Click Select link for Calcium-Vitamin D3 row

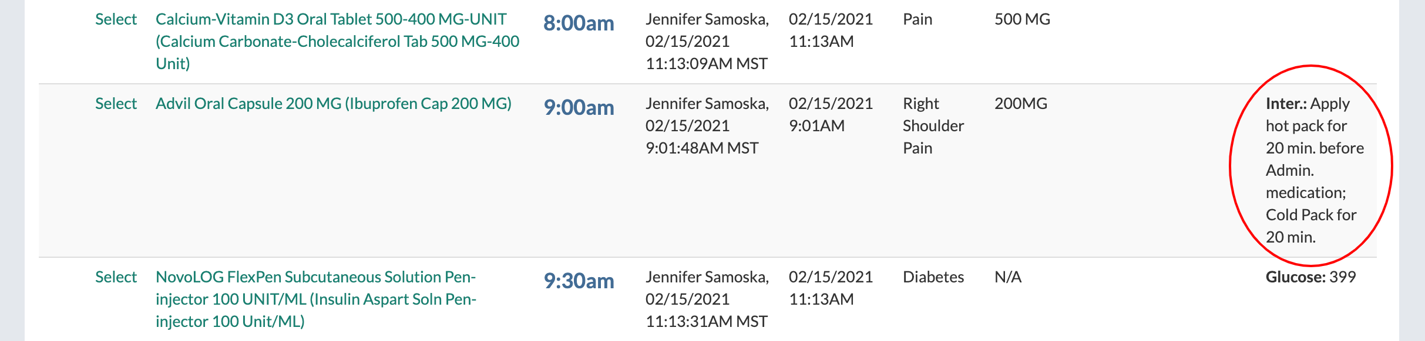pyautogui.click(x=116, y=19)
